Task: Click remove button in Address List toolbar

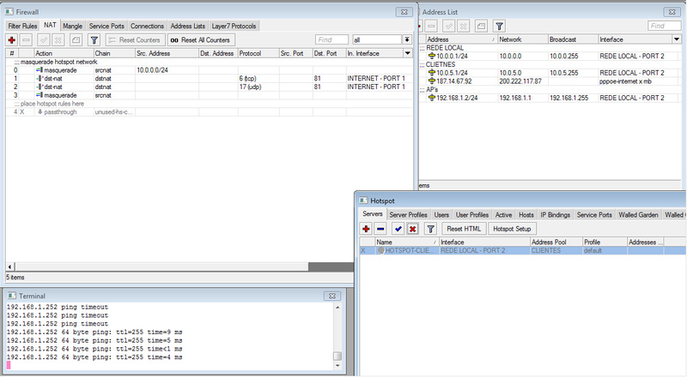Action: (x=431, y=27)
